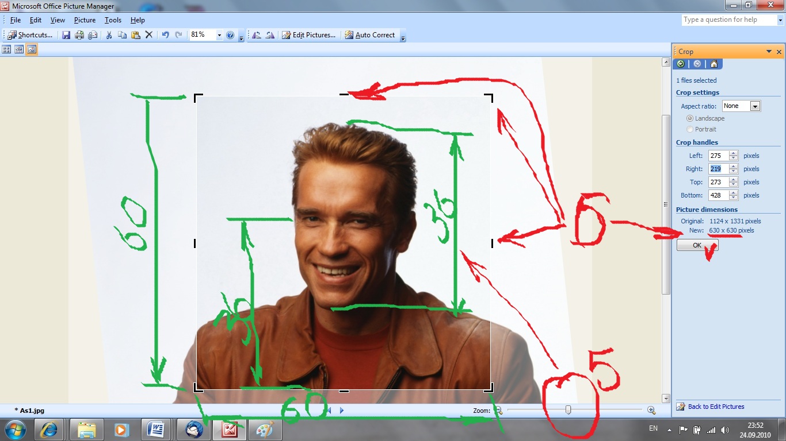Click the Bottom crop handle value field
This screenshot has height=441, width=786.
pos(718,195)
